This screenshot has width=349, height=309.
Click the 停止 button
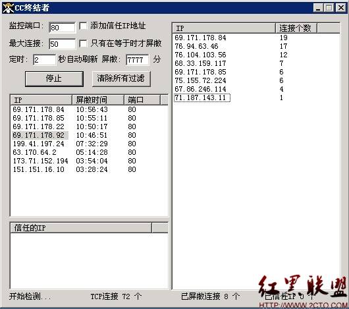[x=54, y=78]
